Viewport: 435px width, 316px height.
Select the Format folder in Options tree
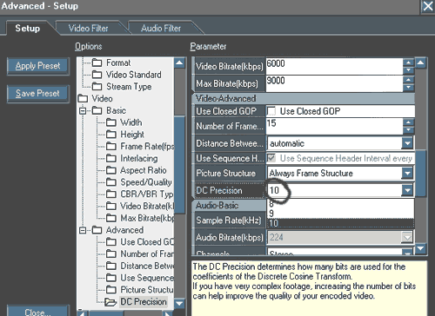(x=118, y=63)
